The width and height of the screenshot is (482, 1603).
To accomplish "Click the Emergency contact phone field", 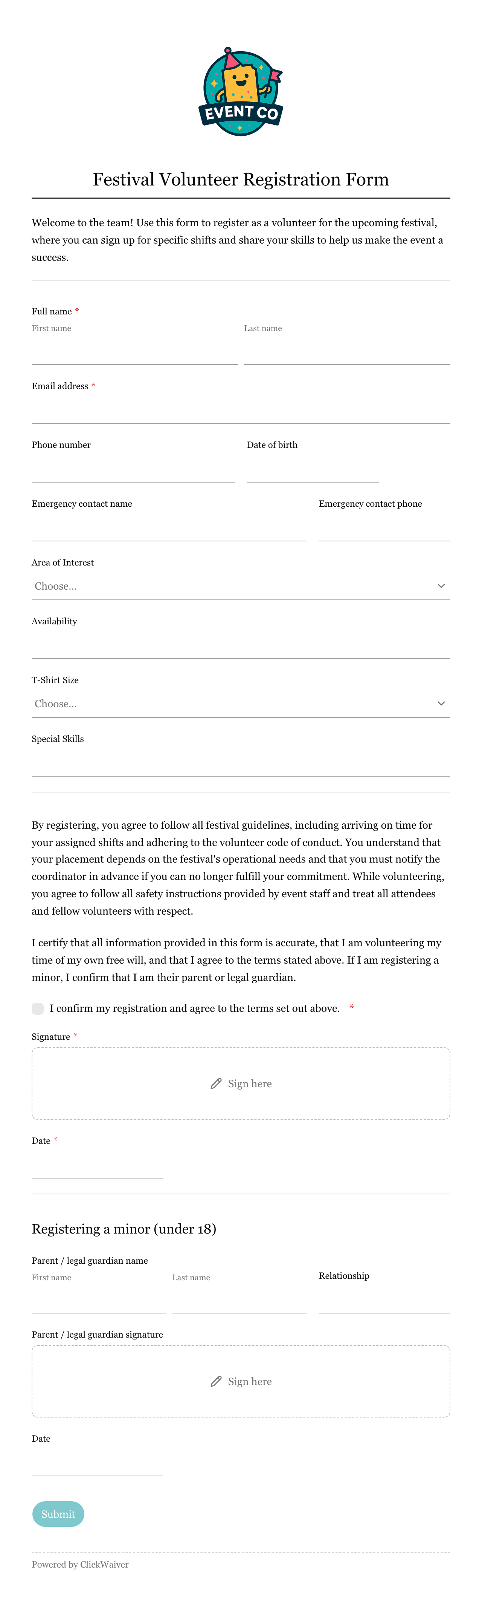I will pyautogui.click(x=384, y=528).
